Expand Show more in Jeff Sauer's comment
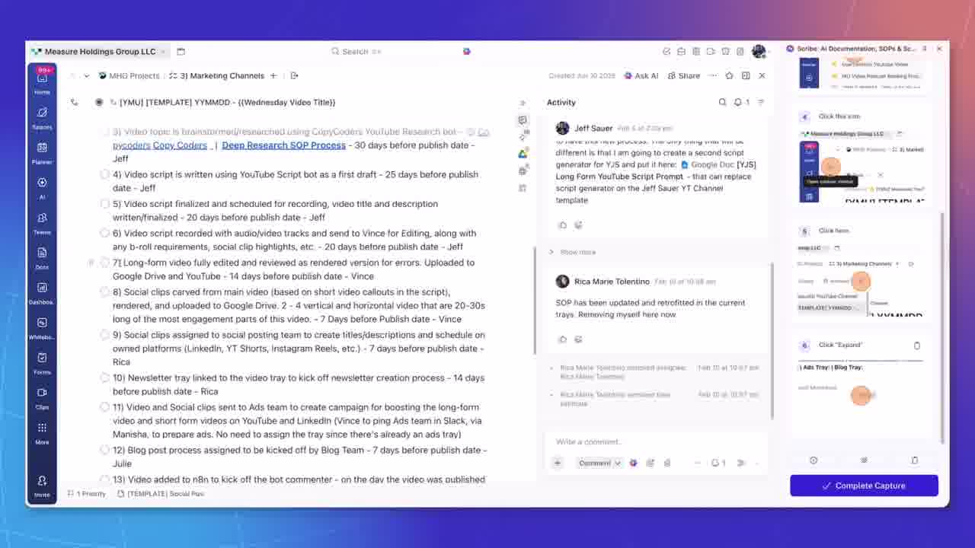The image size is (975, 548). 577,252
